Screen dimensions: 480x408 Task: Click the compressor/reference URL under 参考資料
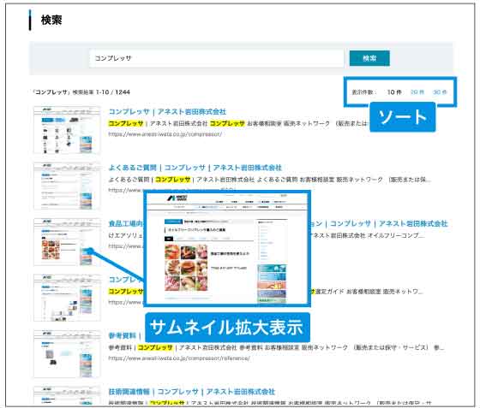(179, 358)
